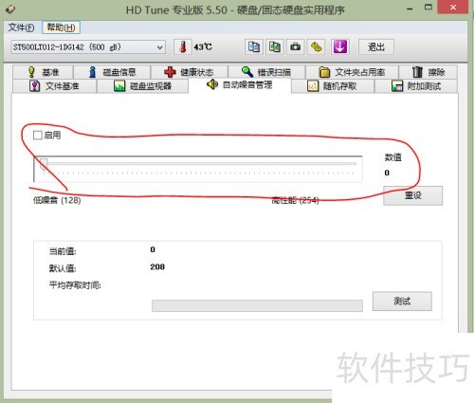
Task: Click the HD Tune app title icon
Action: point(10,9)
